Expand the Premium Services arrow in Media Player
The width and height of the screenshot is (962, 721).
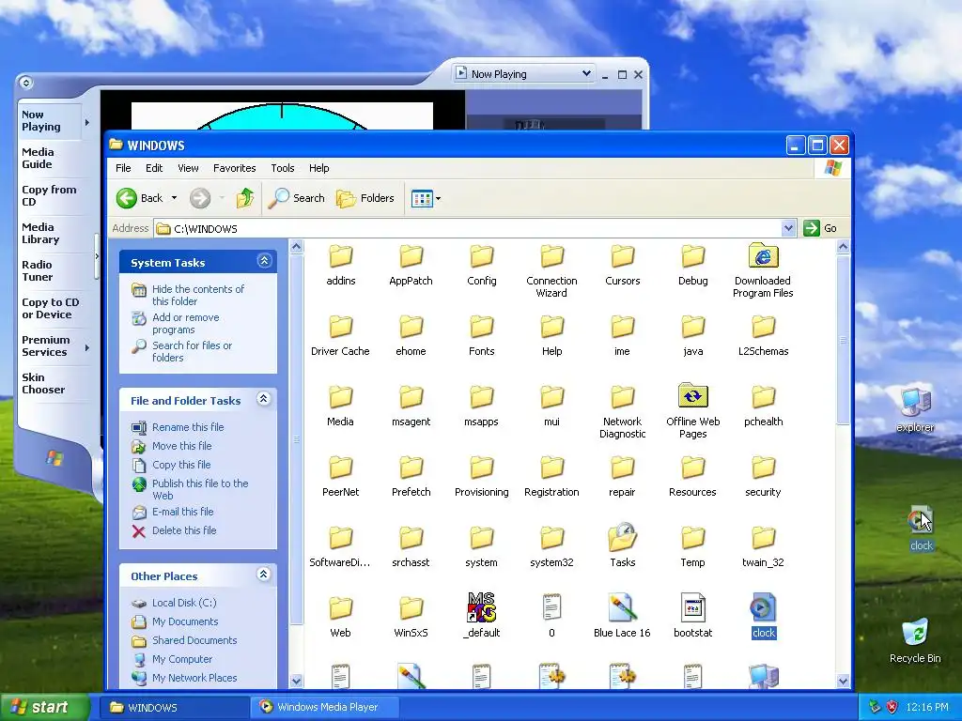pos(87,347)
